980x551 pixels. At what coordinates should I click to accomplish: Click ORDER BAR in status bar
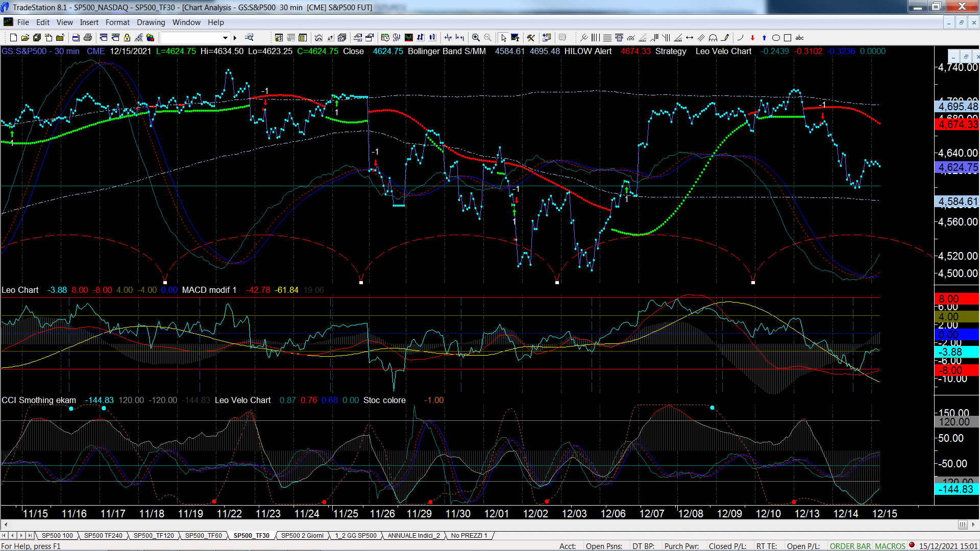(850, 546)
